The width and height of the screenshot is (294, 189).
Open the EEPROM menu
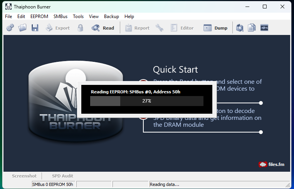tap(39, 17)
